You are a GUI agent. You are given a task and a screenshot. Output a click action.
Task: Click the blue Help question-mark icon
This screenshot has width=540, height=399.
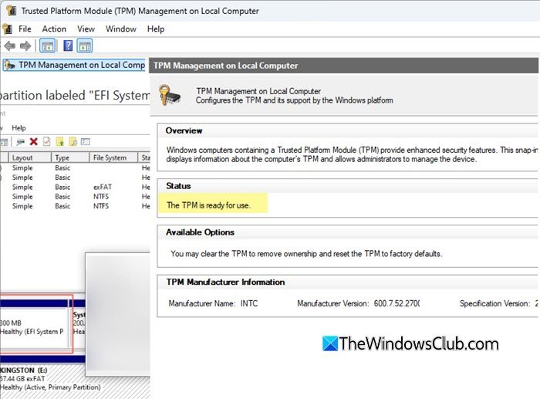click(68, 46)
